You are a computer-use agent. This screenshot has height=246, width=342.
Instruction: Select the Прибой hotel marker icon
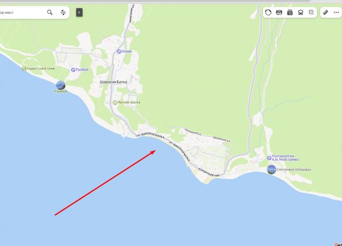pos(73,70)
